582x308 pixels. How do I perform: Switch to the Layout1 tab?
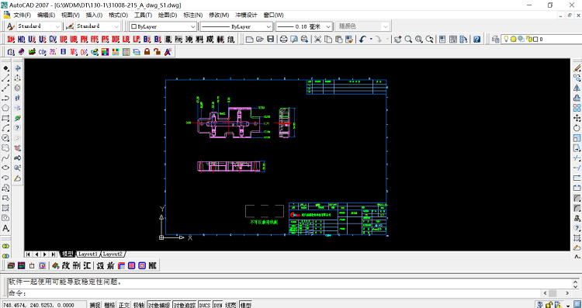coord(88,254)
